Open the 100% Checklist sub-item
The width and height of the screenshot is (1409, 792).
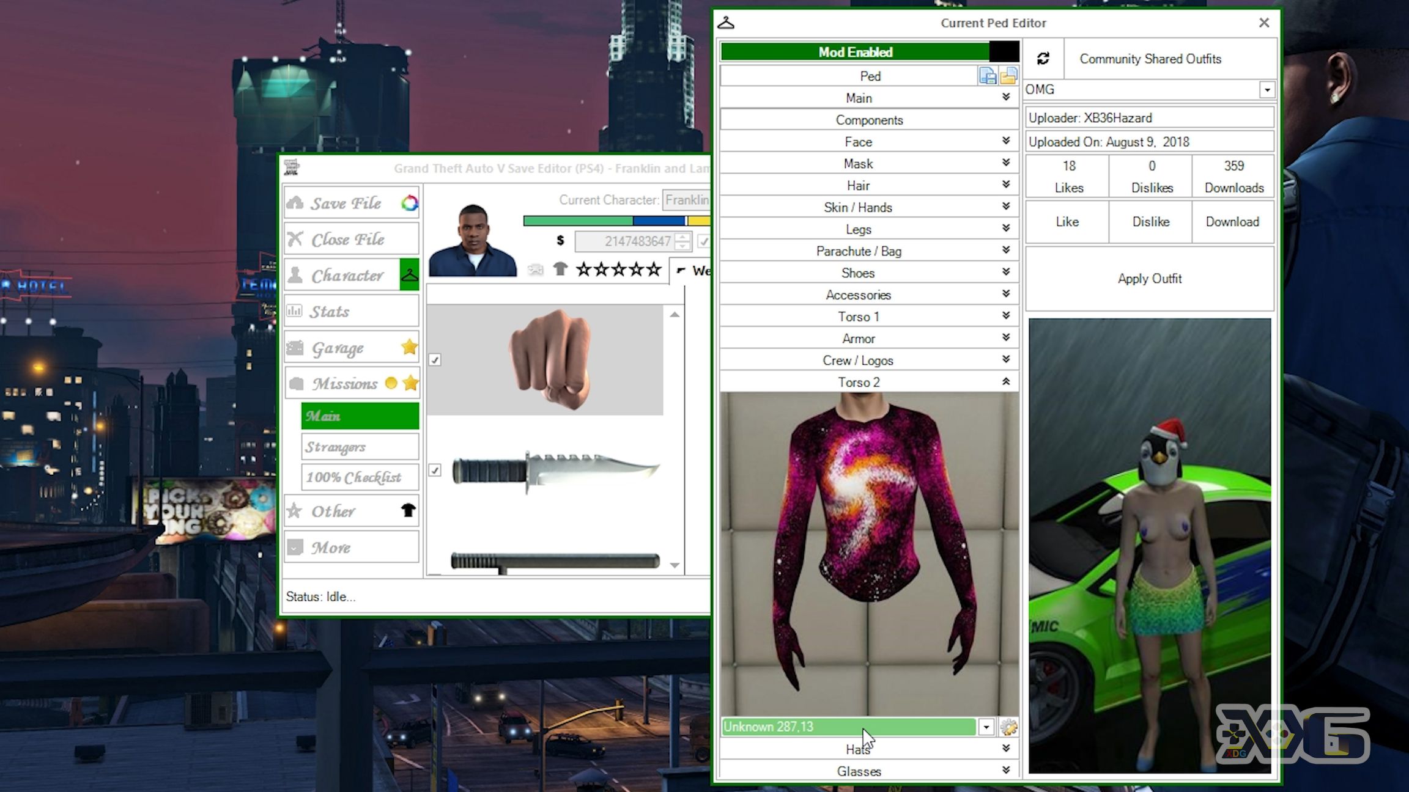coord(360,477)
